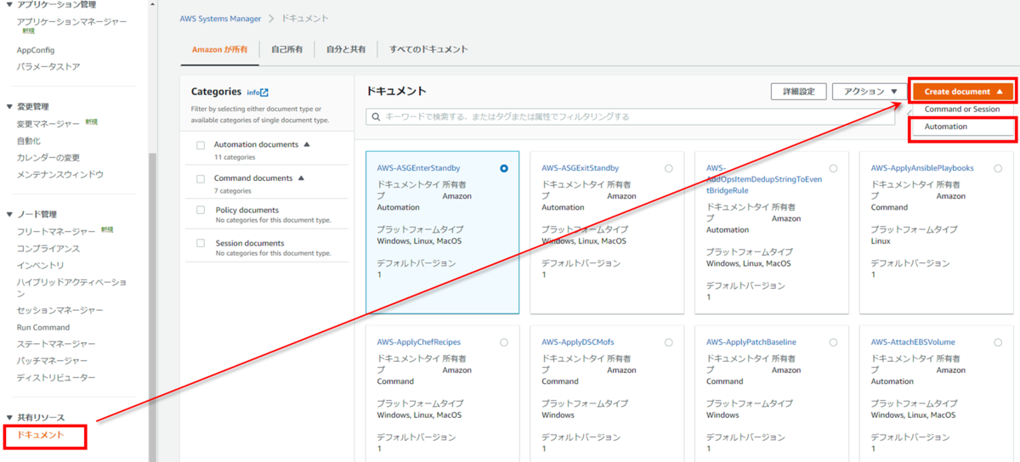Open ディストリビューター in sidebar
The height and width of the screenshot is (462, 1020).
56,377
